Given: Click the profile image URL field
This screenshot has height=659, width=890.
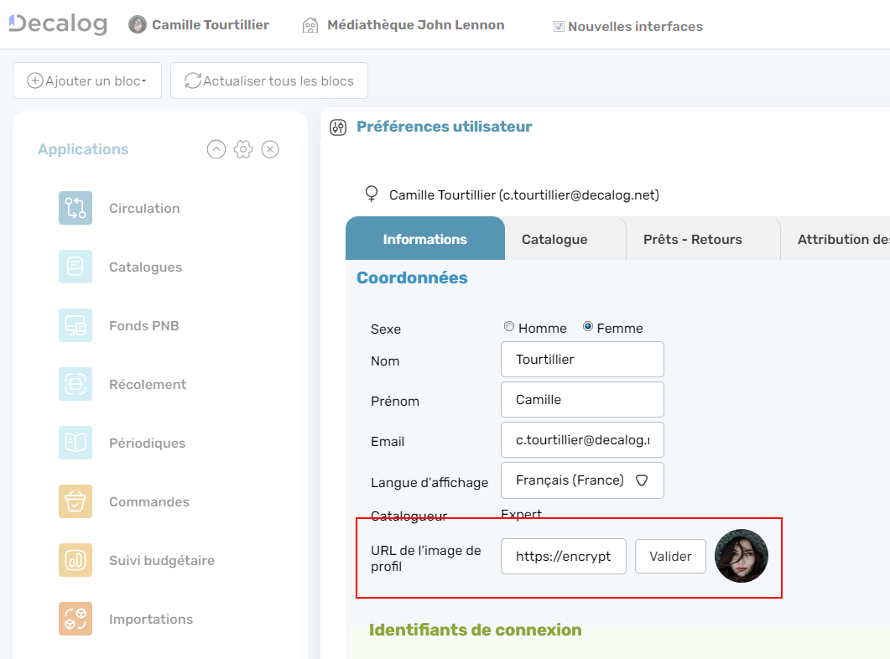Looking at the screenshot, I should (x=563, y=556).
